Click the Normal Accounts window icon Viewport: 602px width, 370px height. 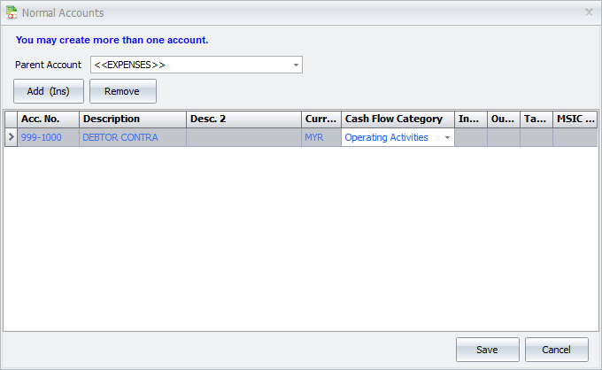(11, 12)
